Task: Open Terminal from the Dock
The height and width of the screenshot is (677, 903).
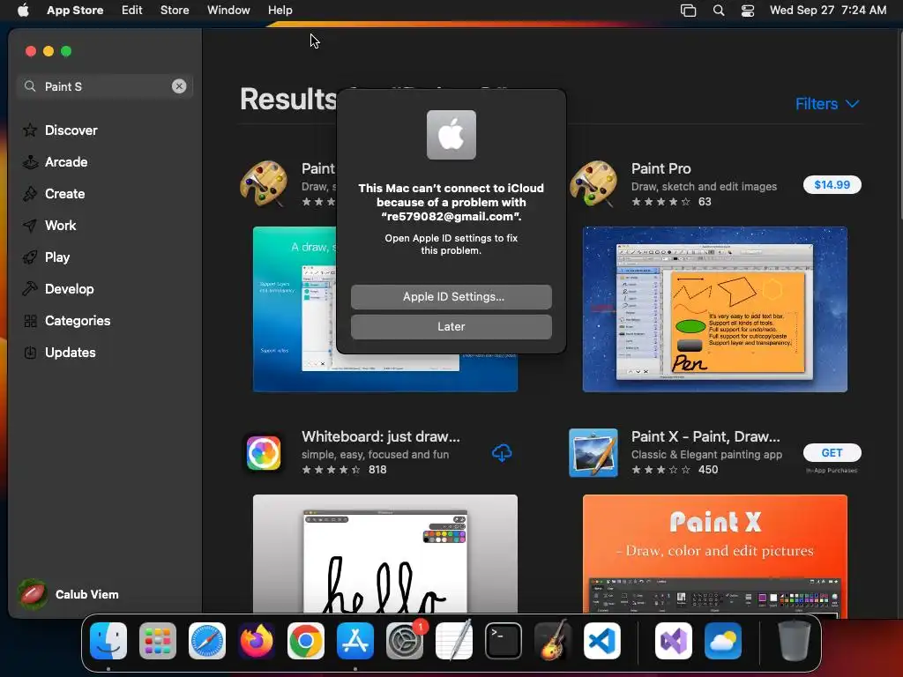Action: coord(504,641)
